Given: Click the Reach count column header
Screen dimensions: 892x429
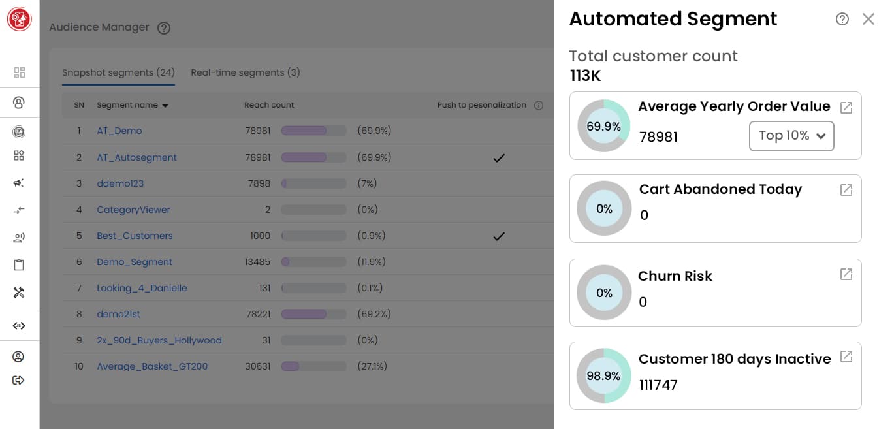Looking at the screenshot, I should coord(269,105).
